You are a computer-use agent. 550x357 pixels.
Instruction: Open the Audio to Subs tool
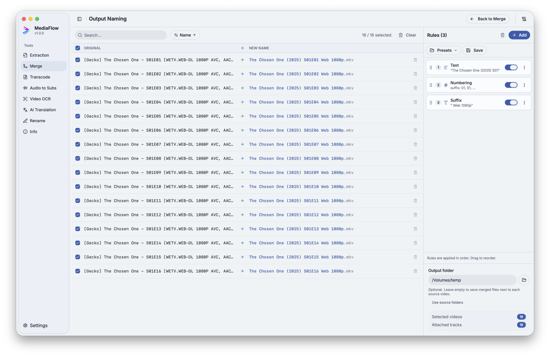pyautogui.click(x=44, y=88)
